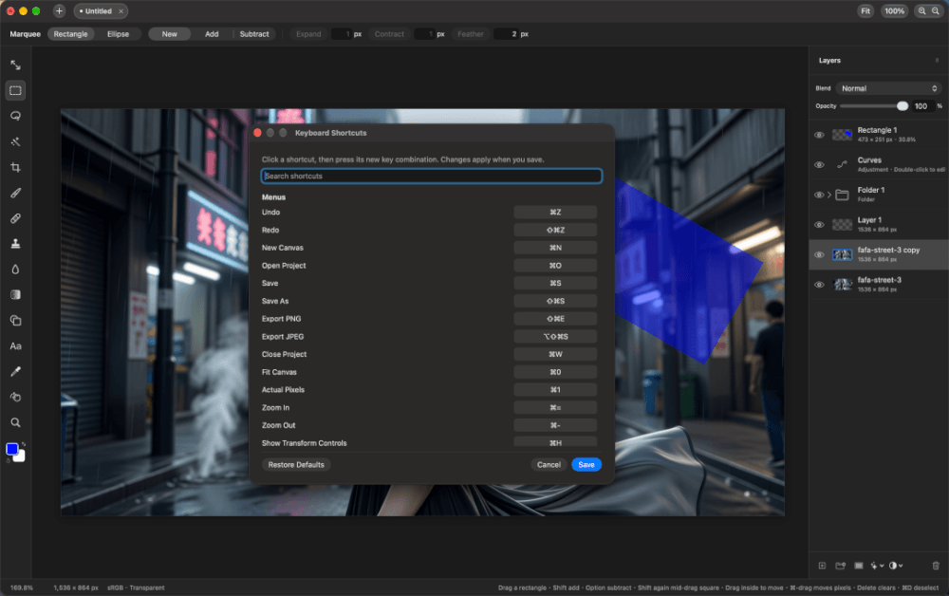This screenshot has height=596, width=949.
Task: Switch to the Untitled document tab
Action: point(100,10)
